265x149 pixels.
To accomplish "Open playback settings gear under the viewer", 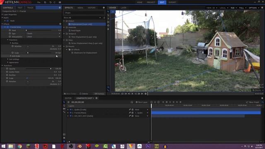I will click(145, 94).
